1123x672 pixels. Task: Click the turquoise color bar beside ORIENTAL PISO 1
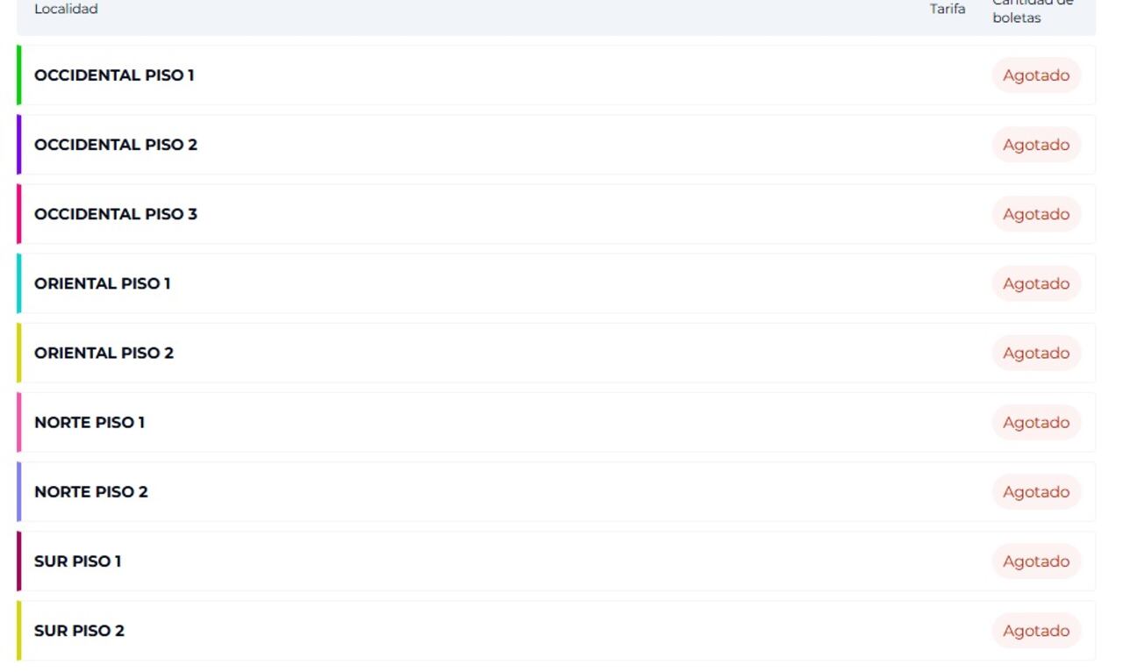(18, 283)
